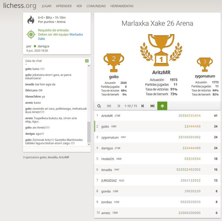The height and width of the screenshot is (221, 222).
Task: Click the second place trophy icon
Action: click(x=114, y=60)
